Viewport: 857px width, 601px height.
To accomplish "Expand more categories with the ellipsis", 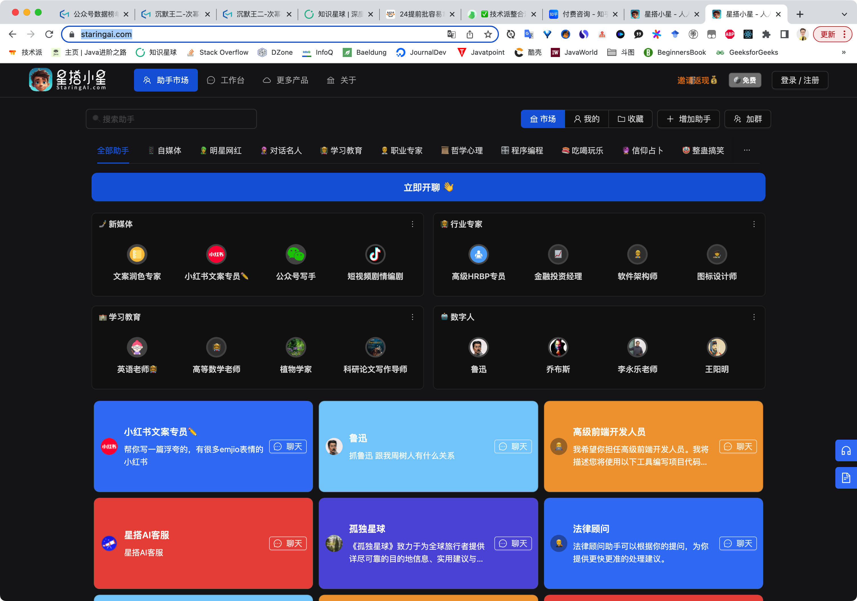I will tap(746, 151).
